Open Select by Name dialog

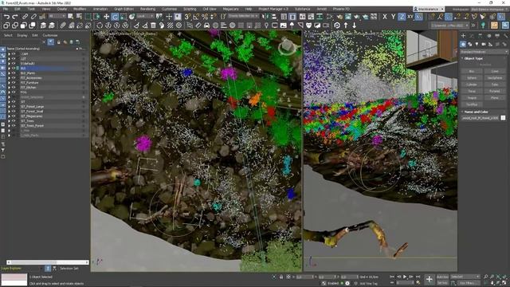(79, 16)
